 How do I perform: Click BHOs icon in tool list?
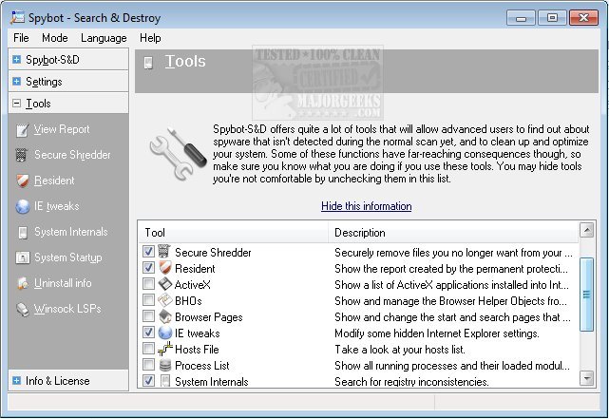[x=165, y=300]
